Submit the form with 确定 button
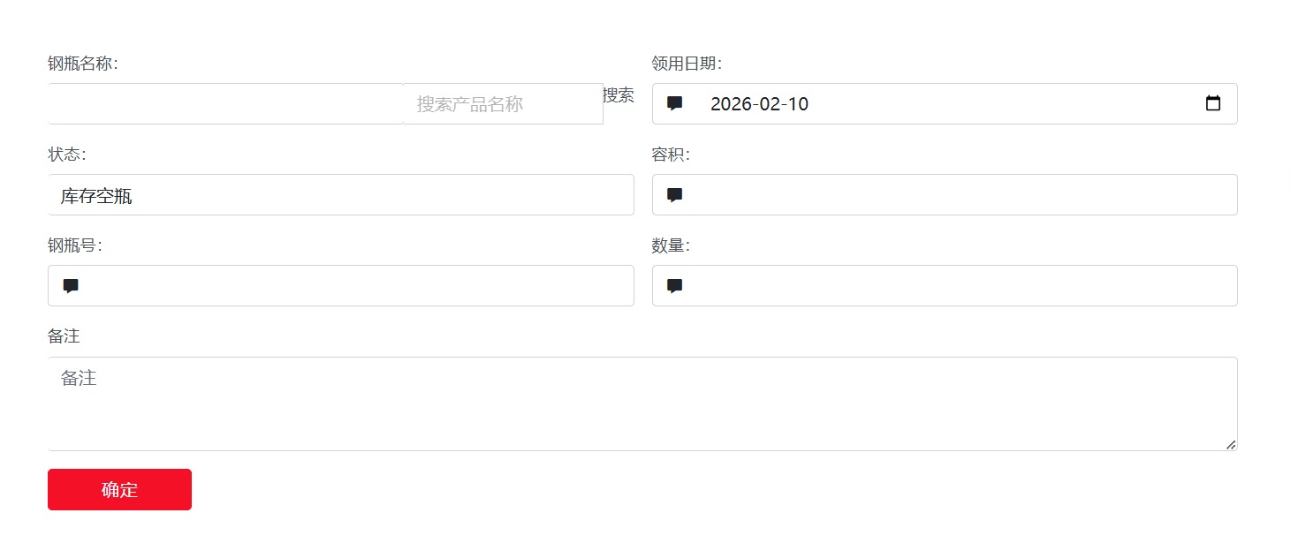 pyautogui.click(x=119, y=489)
